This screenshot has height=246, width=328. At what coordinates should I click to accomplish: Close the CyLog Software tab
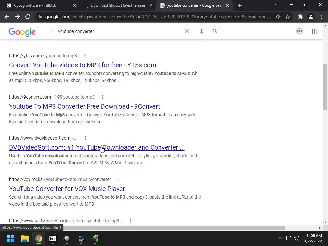tap(74, 6)
